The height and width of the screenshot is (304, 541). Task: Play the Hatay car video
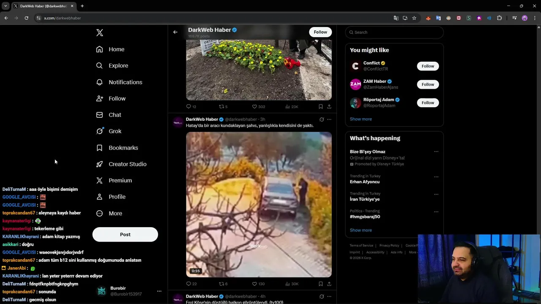click(x=259, y=204)
